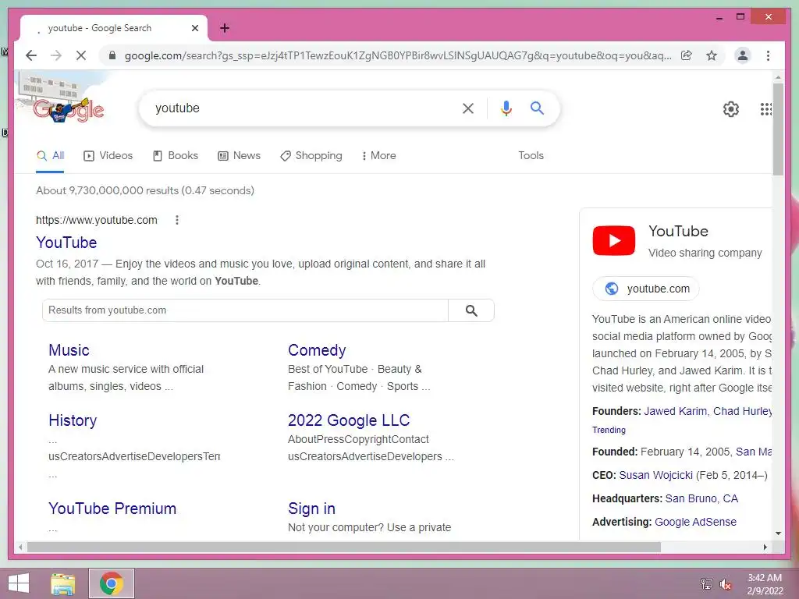Open the Windows Start menu
Screen dimensions: 799x599
19,583
